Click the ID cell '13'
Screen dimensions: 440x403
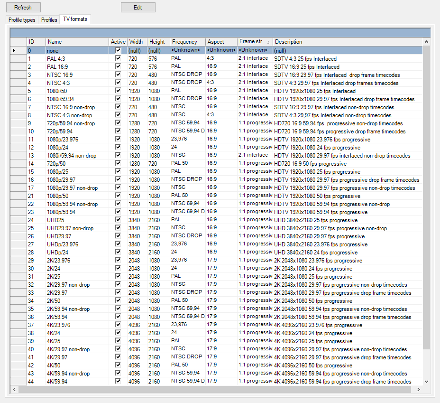pos(36,155)
